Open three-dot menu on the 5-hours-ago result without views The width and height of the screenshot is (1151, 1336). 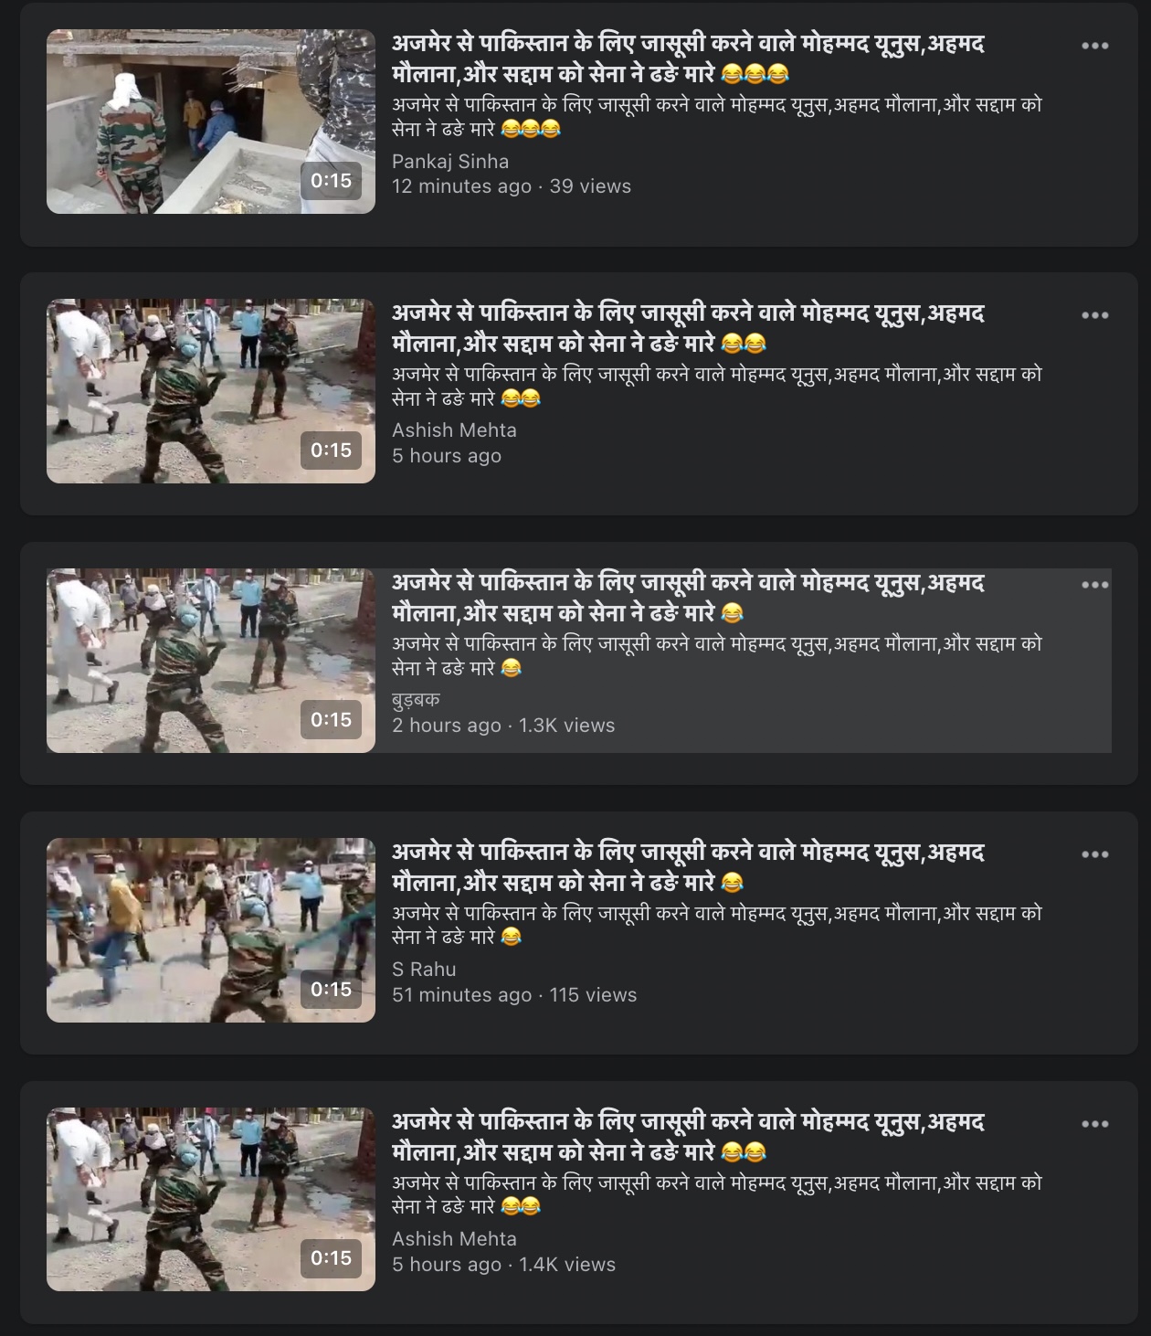[x=1094, y=315]
